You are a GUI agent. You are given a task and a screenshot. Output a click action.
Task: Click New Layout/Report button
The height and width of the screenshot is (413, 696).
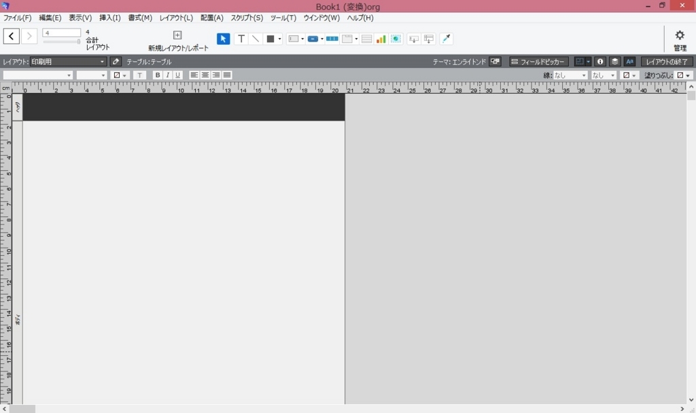click(178, 41)
